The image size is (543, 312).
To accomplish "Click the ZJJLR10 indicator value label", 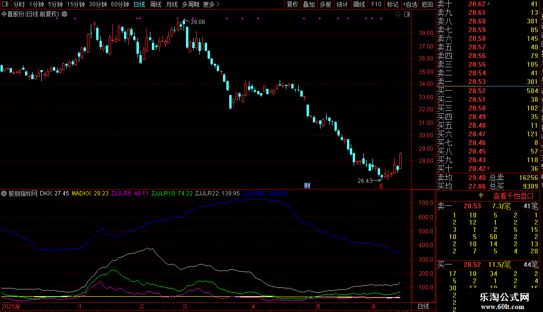I will pos(172,193).
